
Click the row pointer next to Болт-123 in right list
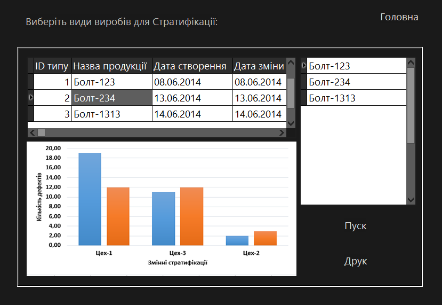(x=303, y=66)
